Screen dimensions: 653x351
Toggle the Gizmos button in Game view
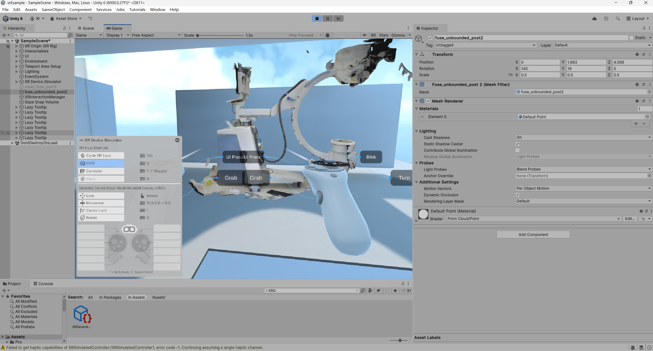click(398, 35)
